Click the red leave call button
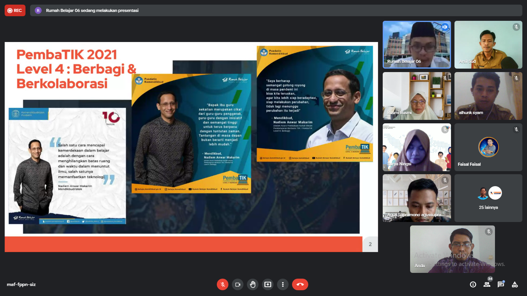This screenshot has height=296, width=527. 300,284
